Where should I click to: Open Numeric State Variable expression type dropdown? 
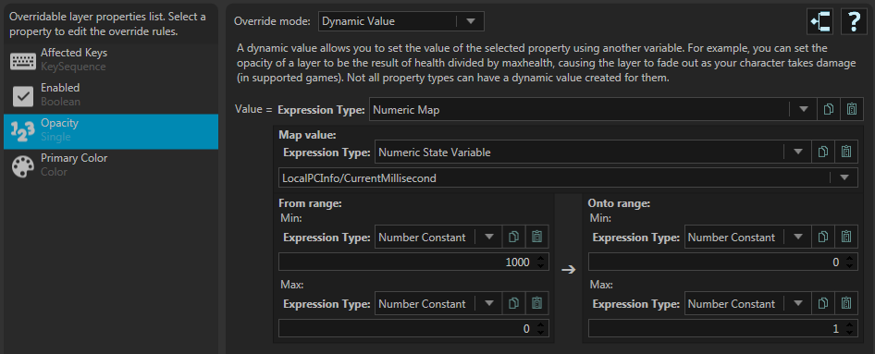click(593, 152)
